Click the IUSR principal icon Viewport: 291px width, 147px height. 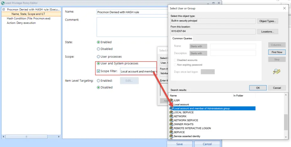(x=171, y=100)
